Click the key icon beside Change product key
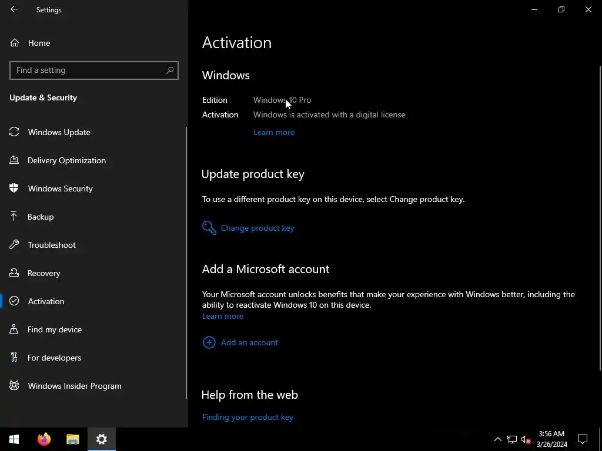Viewport: 602px width, 451px height. tap(209, 228)
